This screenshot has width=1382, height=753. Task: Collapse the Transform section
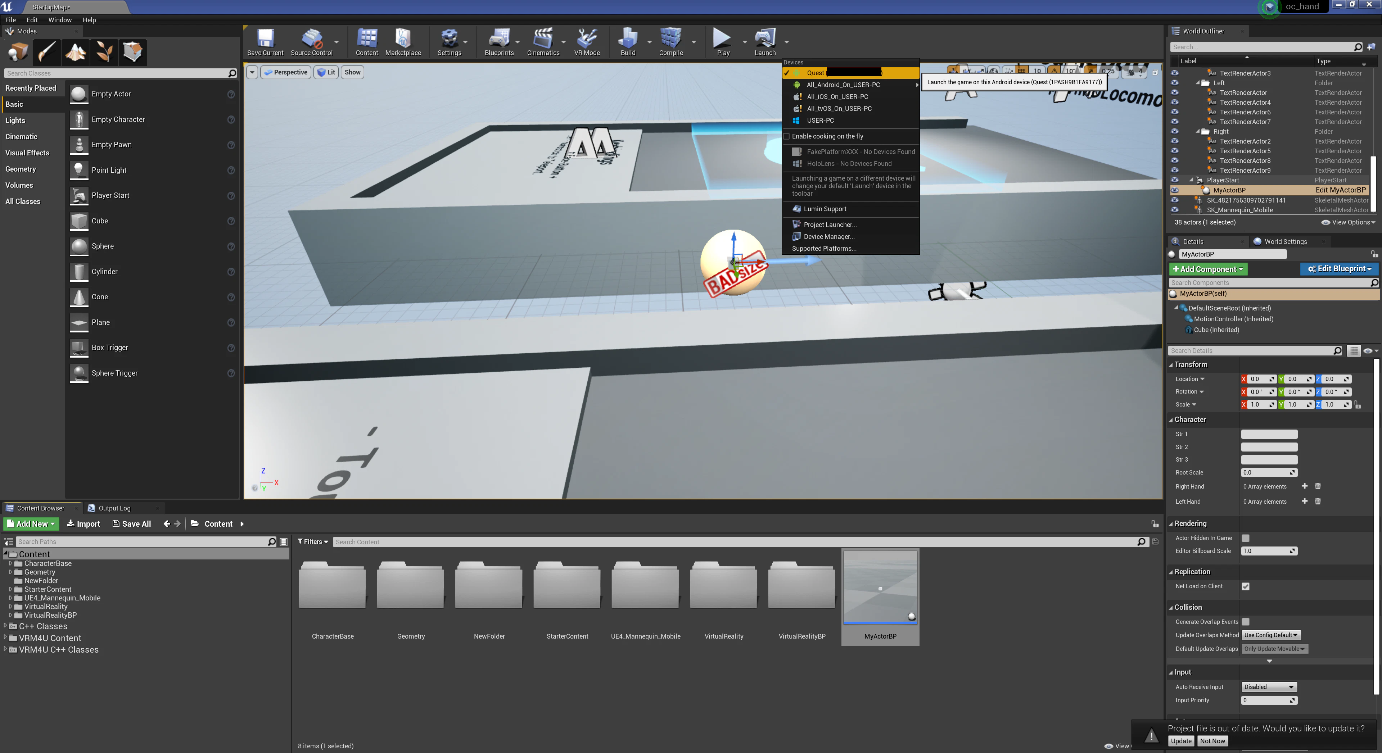[1171, 365]
